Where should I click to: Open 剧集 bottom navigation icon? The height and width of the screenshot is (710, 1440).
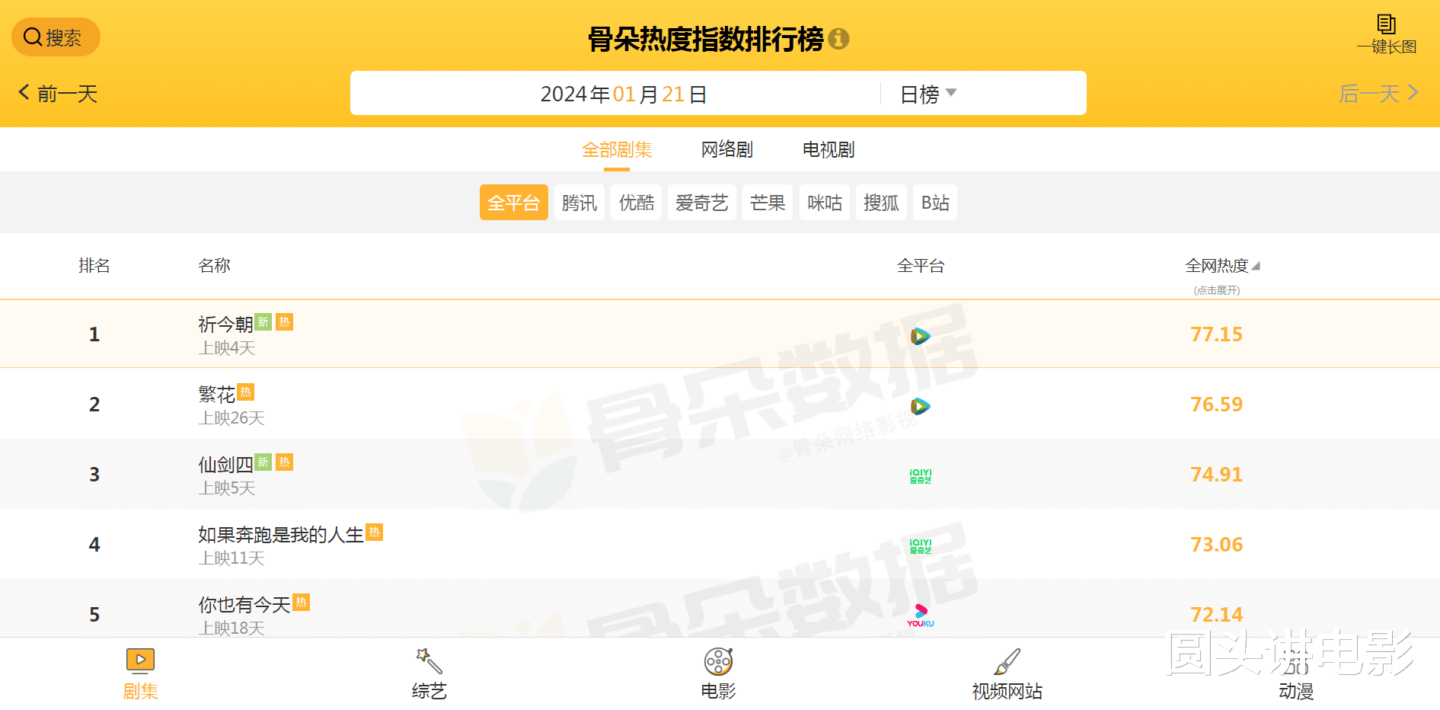point(140,660)
